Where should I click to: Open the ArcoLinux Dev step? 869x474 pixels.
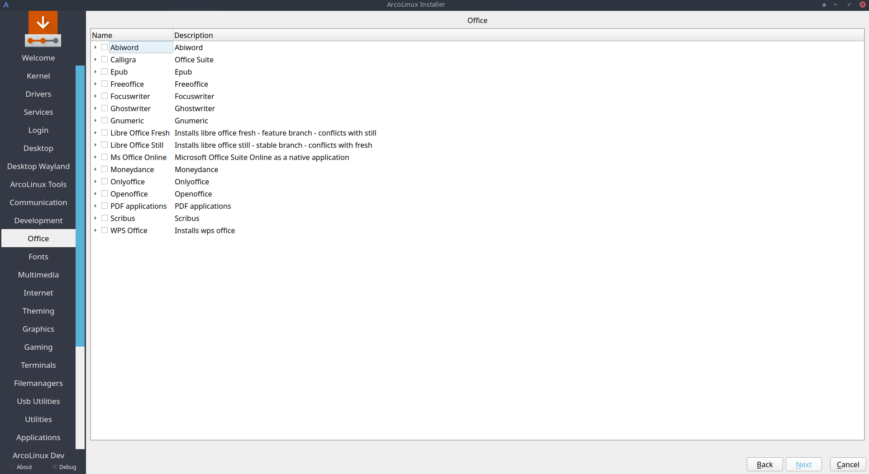pos(38,455)
